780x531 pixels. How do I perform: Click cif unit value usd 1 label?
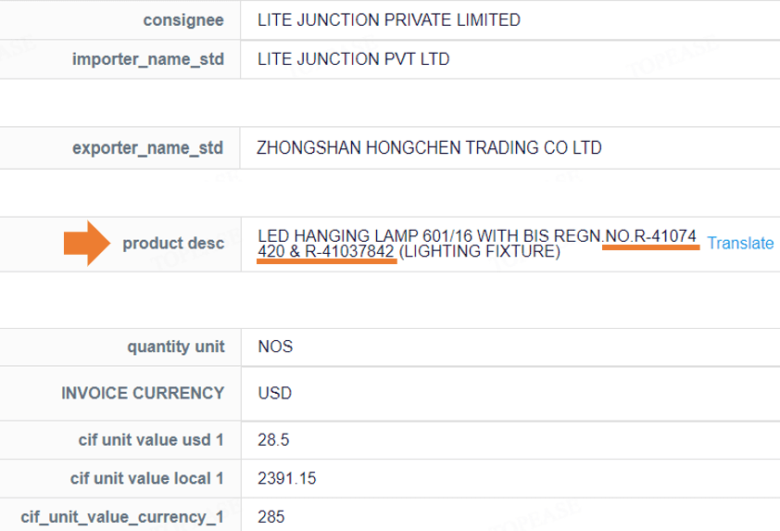(151, 439)
